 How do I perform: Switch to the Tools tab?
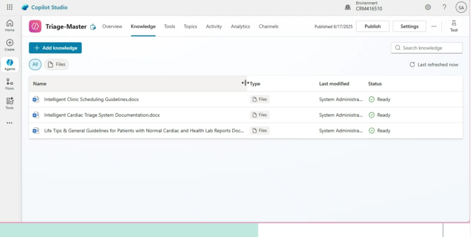[x=169, y=26]
